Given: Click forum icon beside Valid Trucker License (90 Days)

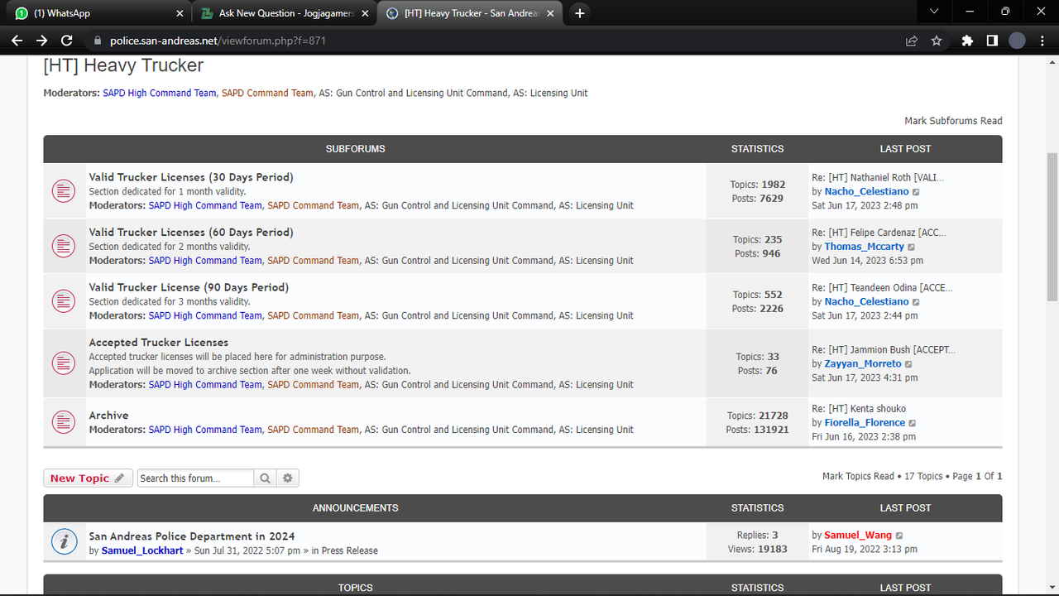Looking at the screenshot, I should pos(64,301).
